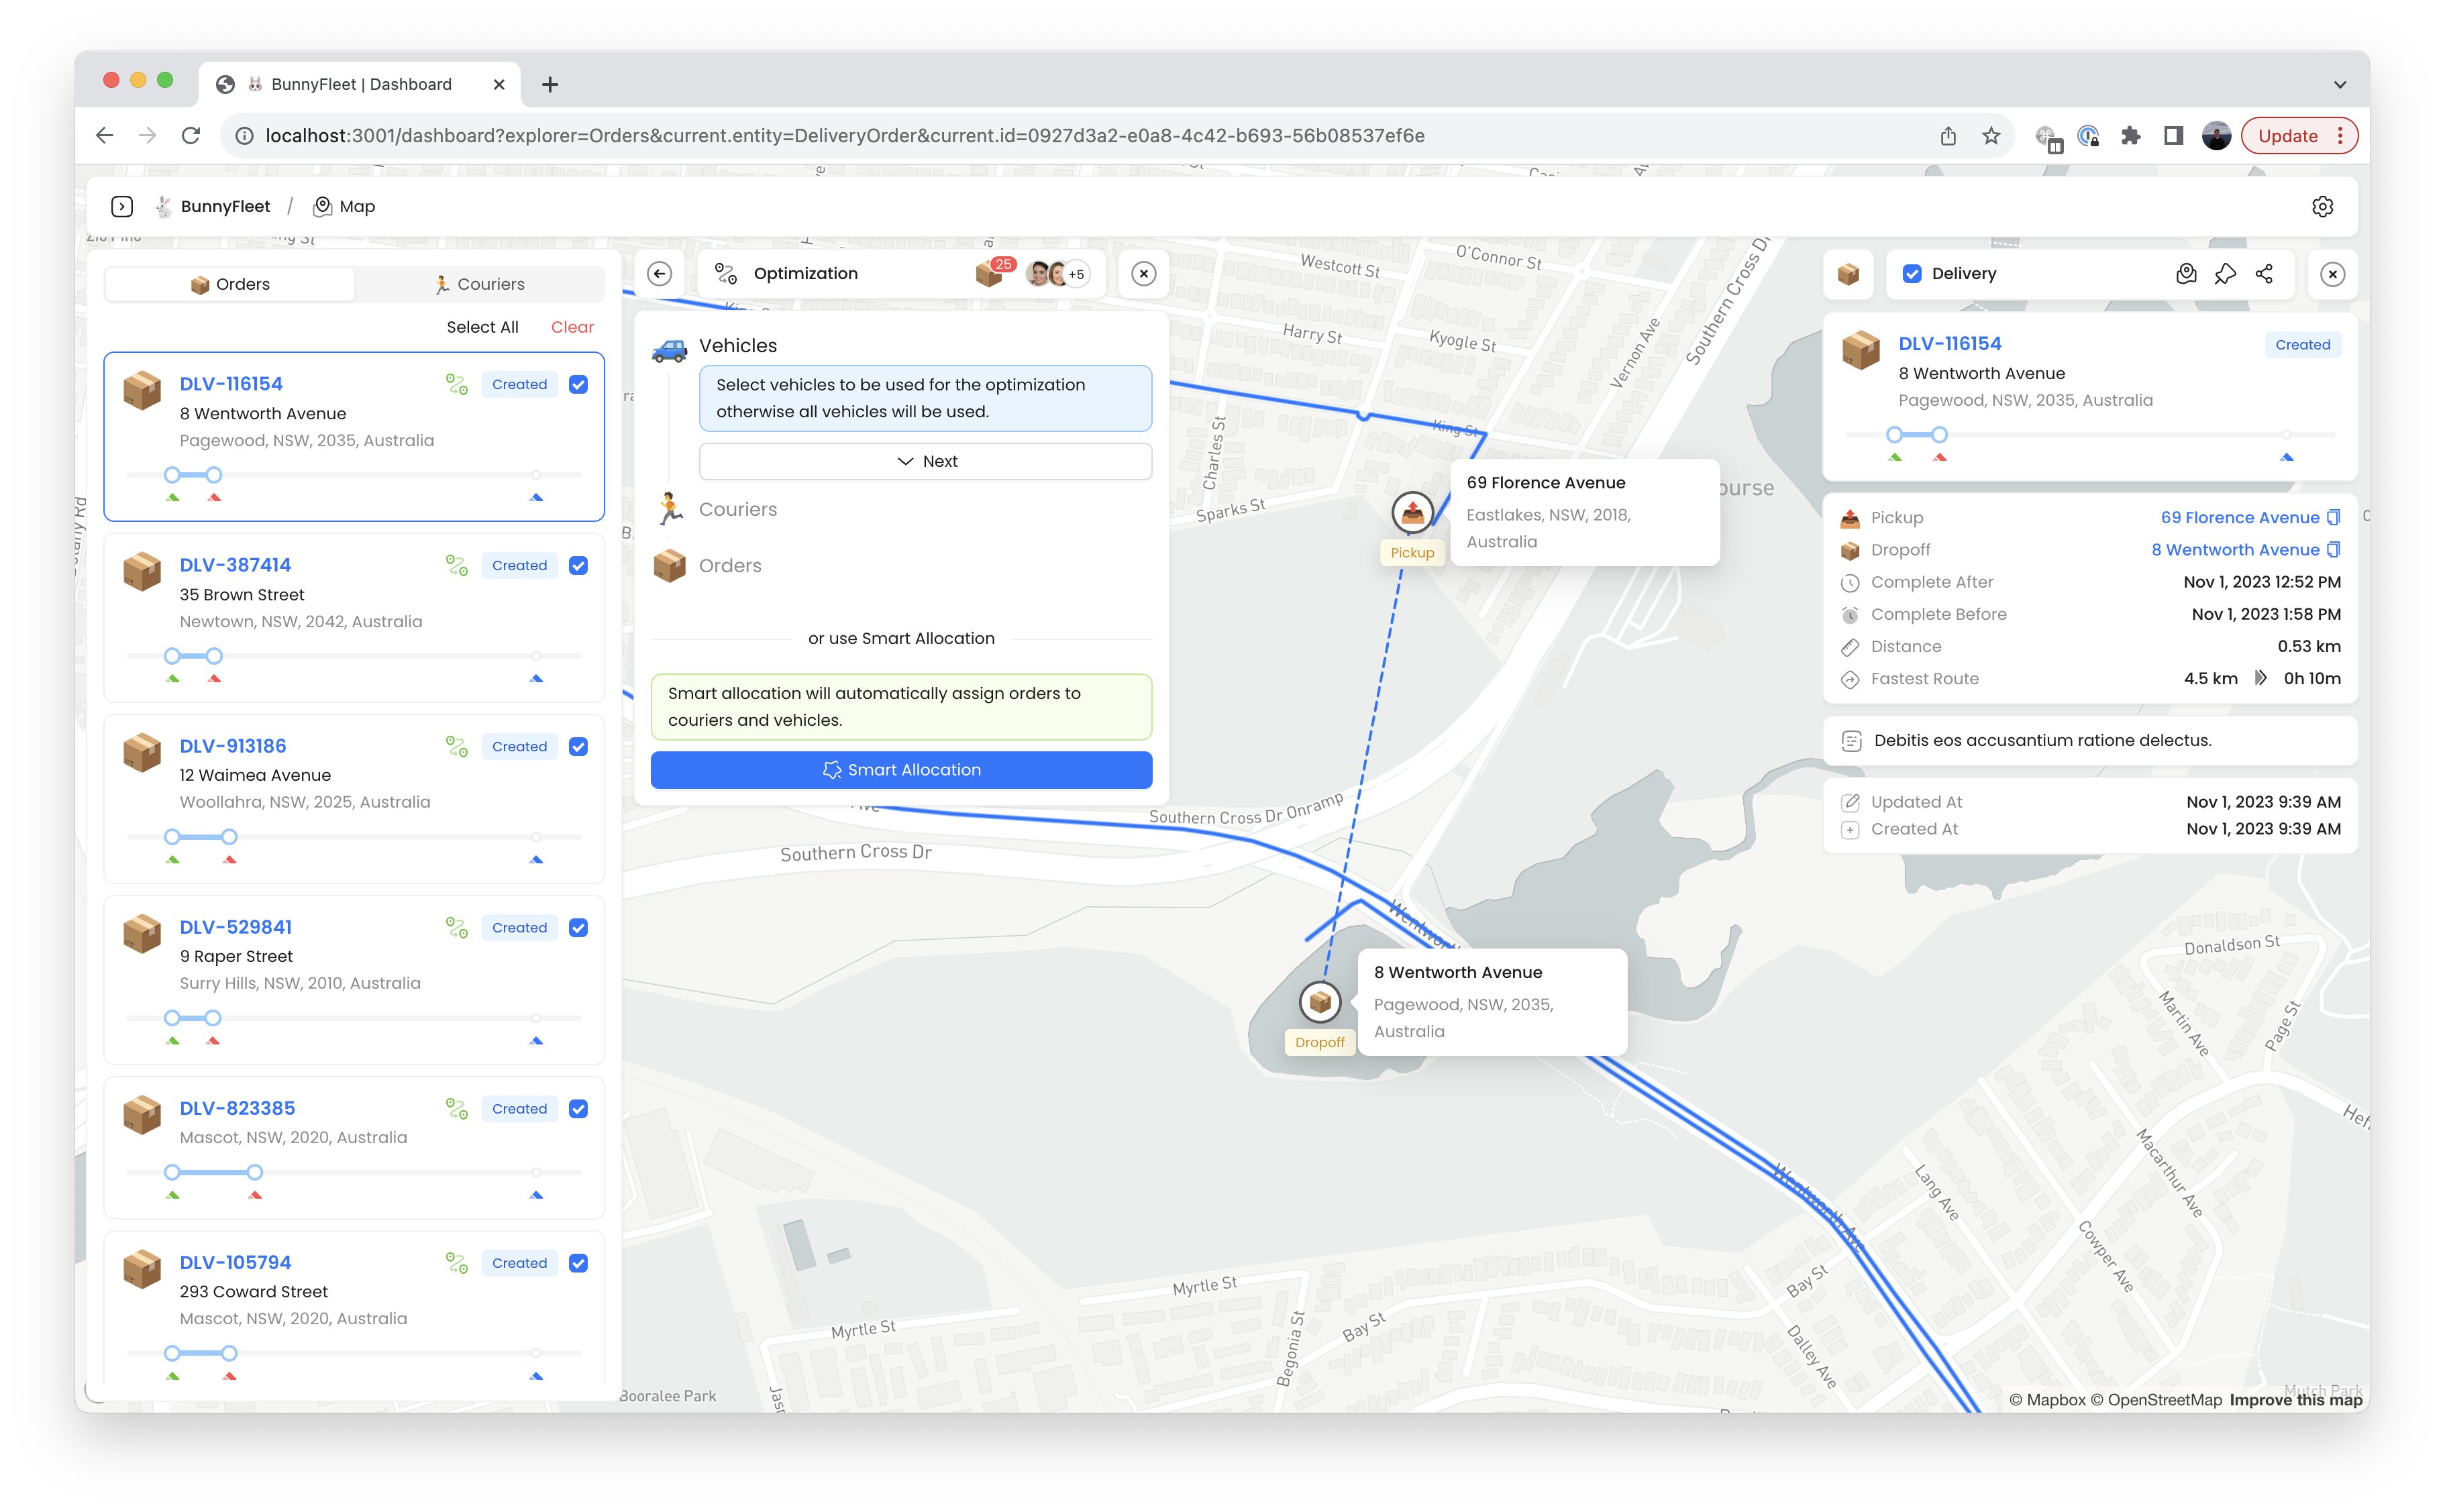
Task: Expand Next step under Vehicles
Action: 925,461
